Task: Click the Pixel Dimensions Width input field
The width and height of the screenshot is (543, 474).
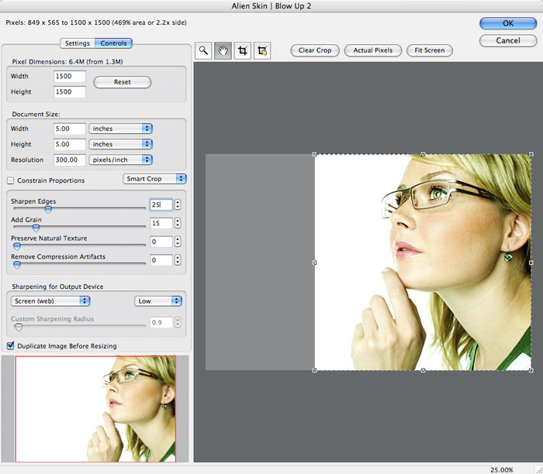Action: 69,77
